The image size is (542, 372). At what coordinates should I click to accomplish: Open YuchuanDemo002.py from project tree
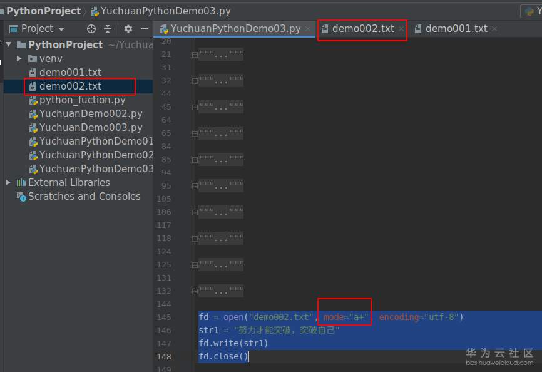[91, 114]
